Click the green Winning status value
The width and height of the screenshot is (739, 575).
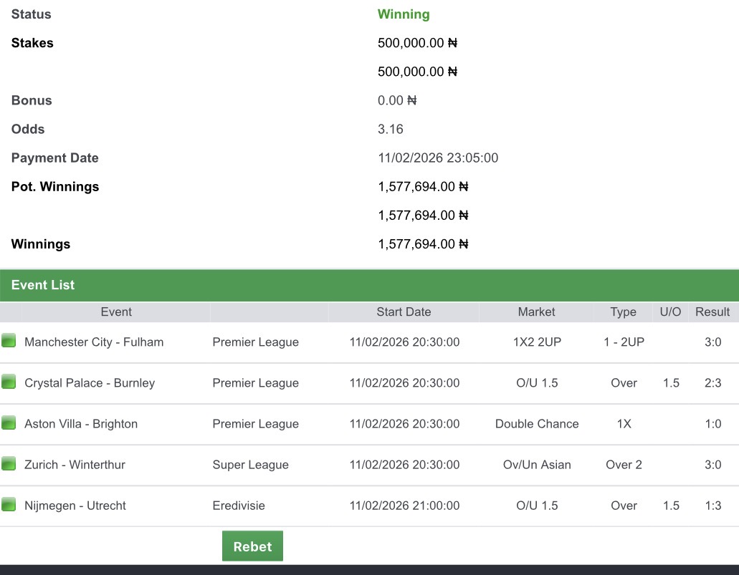(404, 14)
